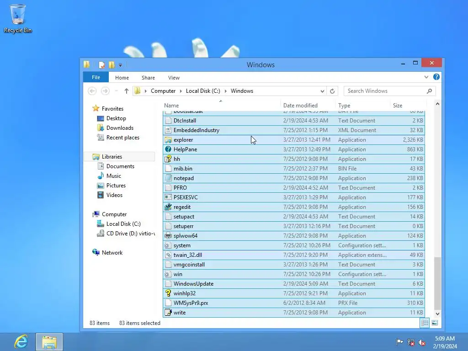Click the Back navigation arrow
The image size is (468, 351).
pyautogui.click(x=92, y=91)
